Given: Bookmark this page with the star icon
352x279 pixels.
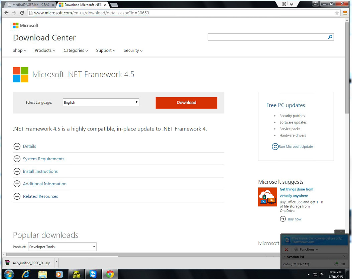Looking at the screenshot, I should coord(337,13).
